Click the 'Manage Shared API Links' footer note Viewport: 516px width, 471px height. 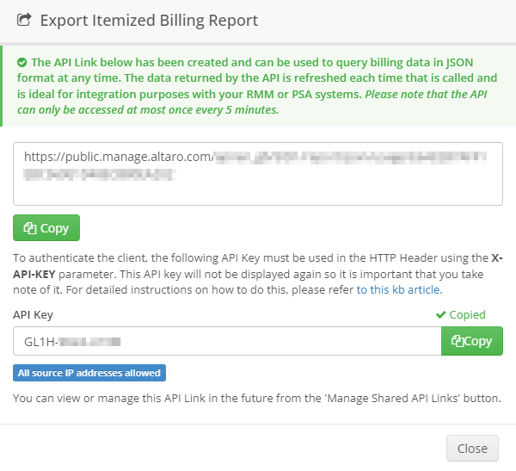tap(256, 398)
